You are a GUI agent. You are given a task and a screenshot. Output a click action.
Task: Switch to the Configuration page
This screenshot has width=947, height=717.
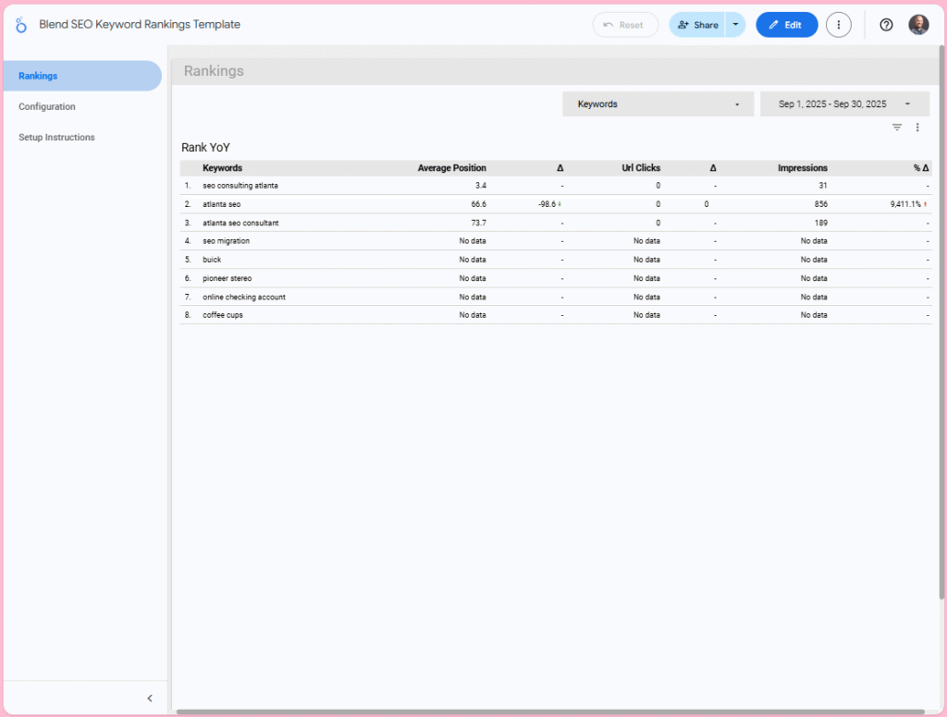click(47, 106)
